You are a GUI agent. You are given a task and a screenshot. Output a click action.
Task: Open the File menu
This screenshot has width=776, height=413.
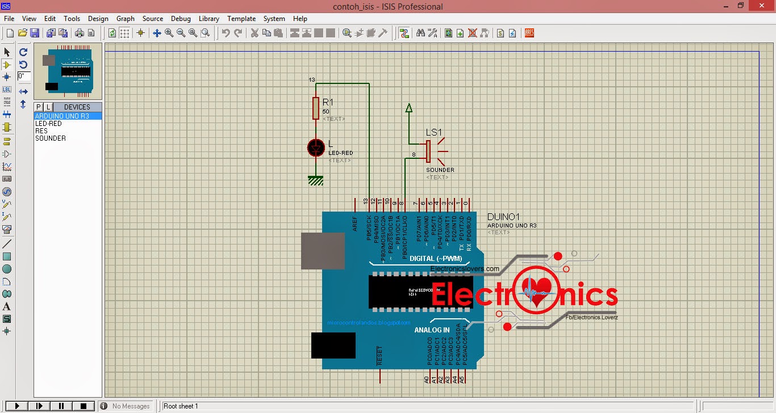(x=9, y=19)
